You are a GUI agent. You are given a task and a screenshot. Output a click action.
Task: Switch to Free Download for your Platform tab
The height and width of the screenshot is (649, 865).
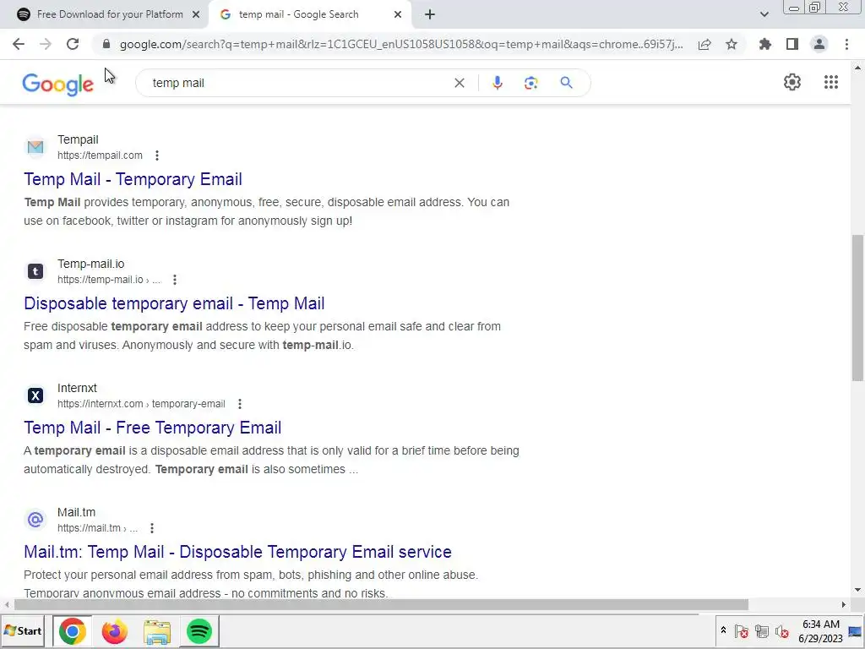[109, 14]
